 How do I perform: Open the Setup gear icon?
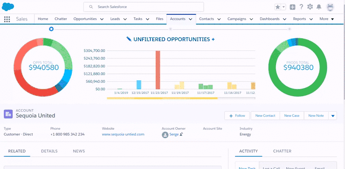tap(310, 7)
